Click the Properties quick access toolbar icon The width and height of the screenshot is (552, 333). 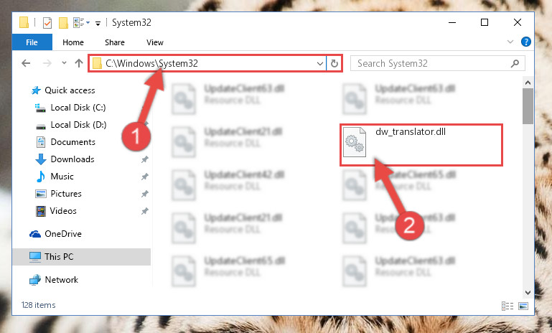point(47,23)
